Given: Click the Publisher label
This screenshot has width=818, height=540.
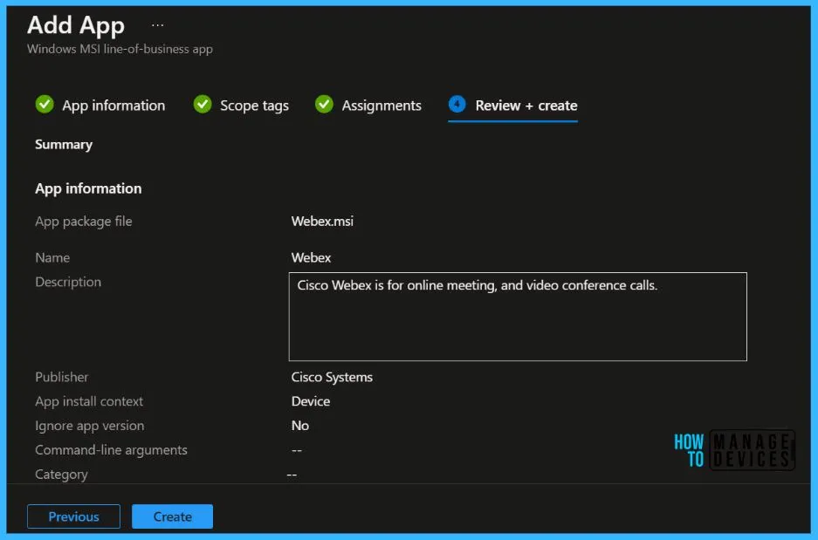Looking at the screenshot, I should point(62,377).
